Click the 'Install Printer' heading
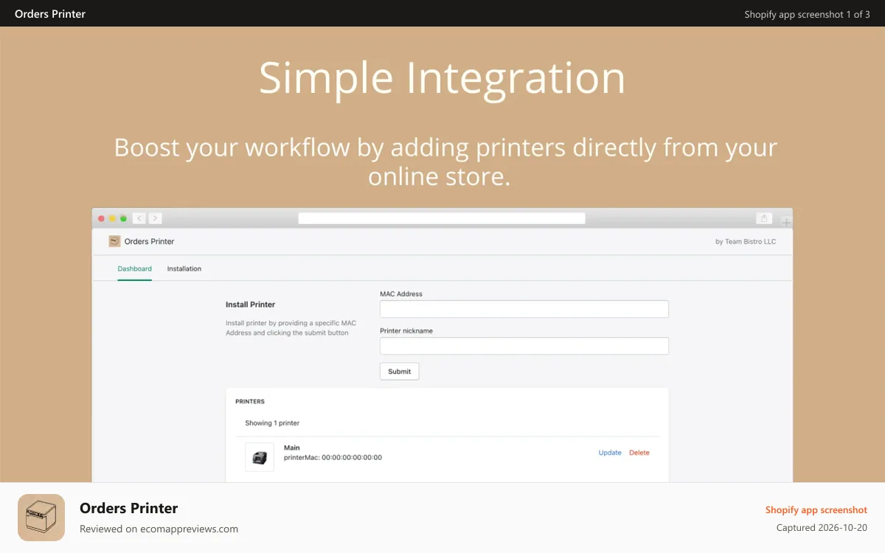The width and height of the screenshot is (885, 553). (x=251, y=305)
